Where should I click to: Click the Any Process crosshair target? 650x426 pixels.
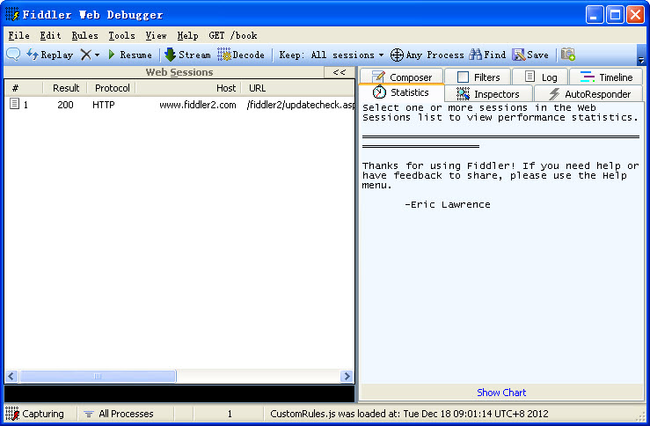coord(427,55)
